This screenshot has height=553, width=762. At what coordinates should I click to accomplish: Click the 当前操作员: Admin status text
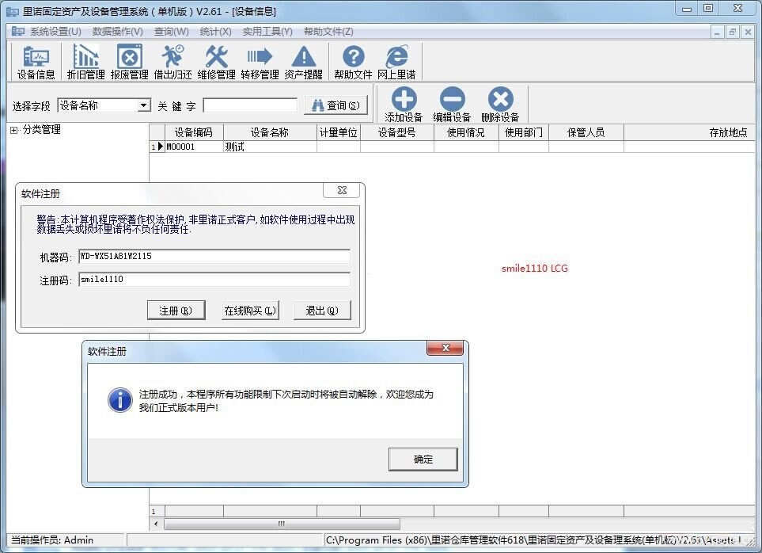click(52, 540)
